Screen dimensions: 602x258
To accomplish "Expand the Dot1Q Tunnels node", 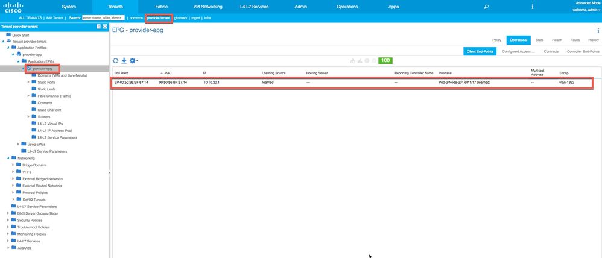I will tap(13, 200).
